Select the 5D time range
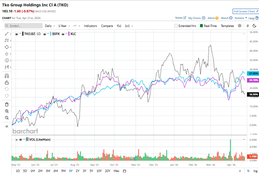 tap(25, 171)
